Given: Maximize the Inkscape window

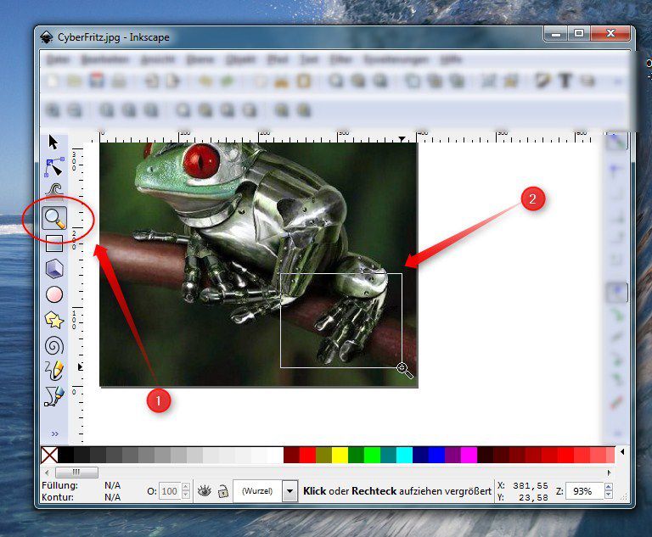Looking at the screenshot, I should (x=579, y=33).
